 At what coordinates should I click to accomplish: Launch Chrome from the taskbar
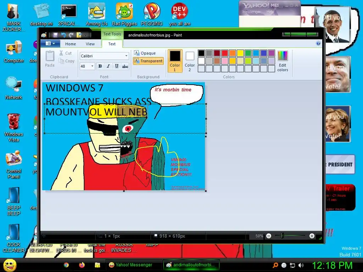(66, 265)
